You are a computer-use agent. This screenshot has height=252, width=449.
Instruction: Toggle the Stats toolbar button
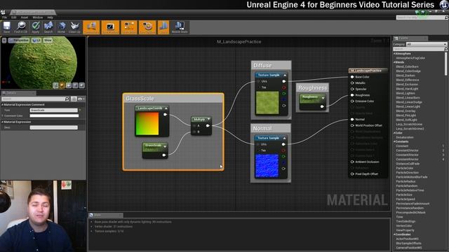[163, 27]
